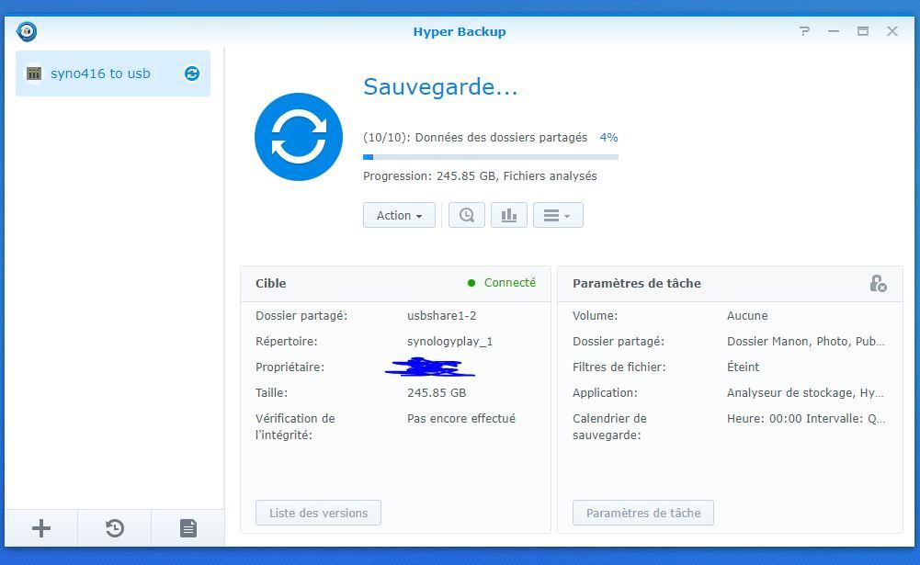Open the Action dropdown menu
920x565 pixels.
[x=399, y=215]
